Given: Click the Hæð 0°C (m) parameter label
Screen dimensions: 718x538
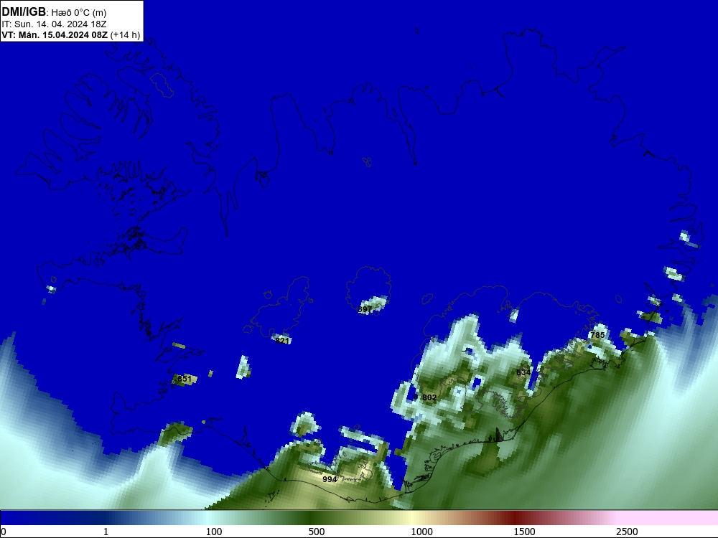Looking at the screenshot, I should point(79,13).
